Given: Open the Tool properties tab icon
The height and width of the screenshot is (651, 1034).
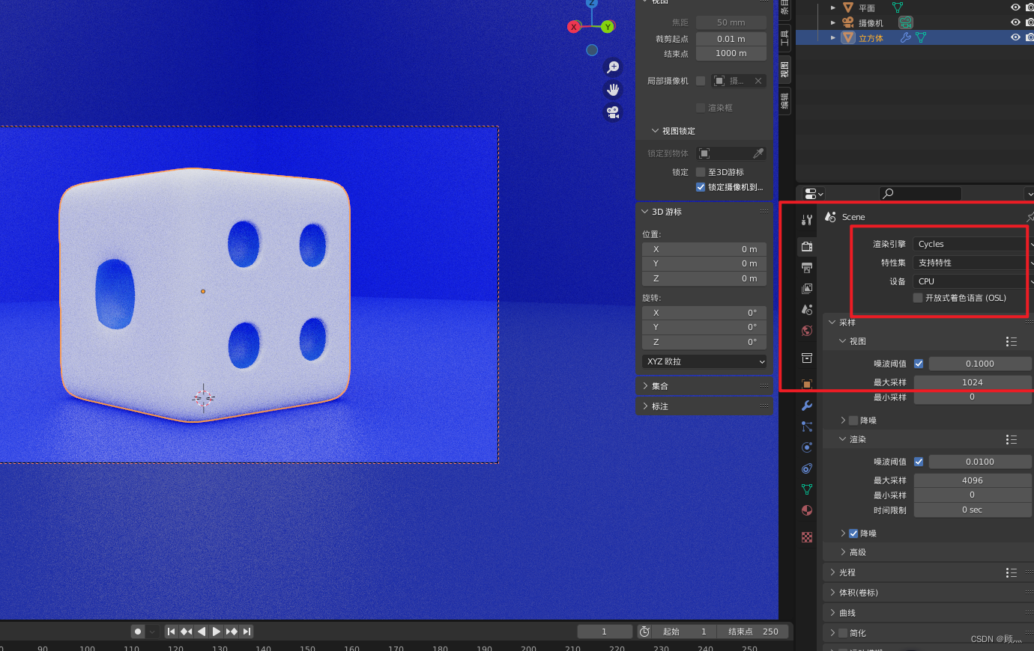Looking at the screenshot, I should click(807, 220).
